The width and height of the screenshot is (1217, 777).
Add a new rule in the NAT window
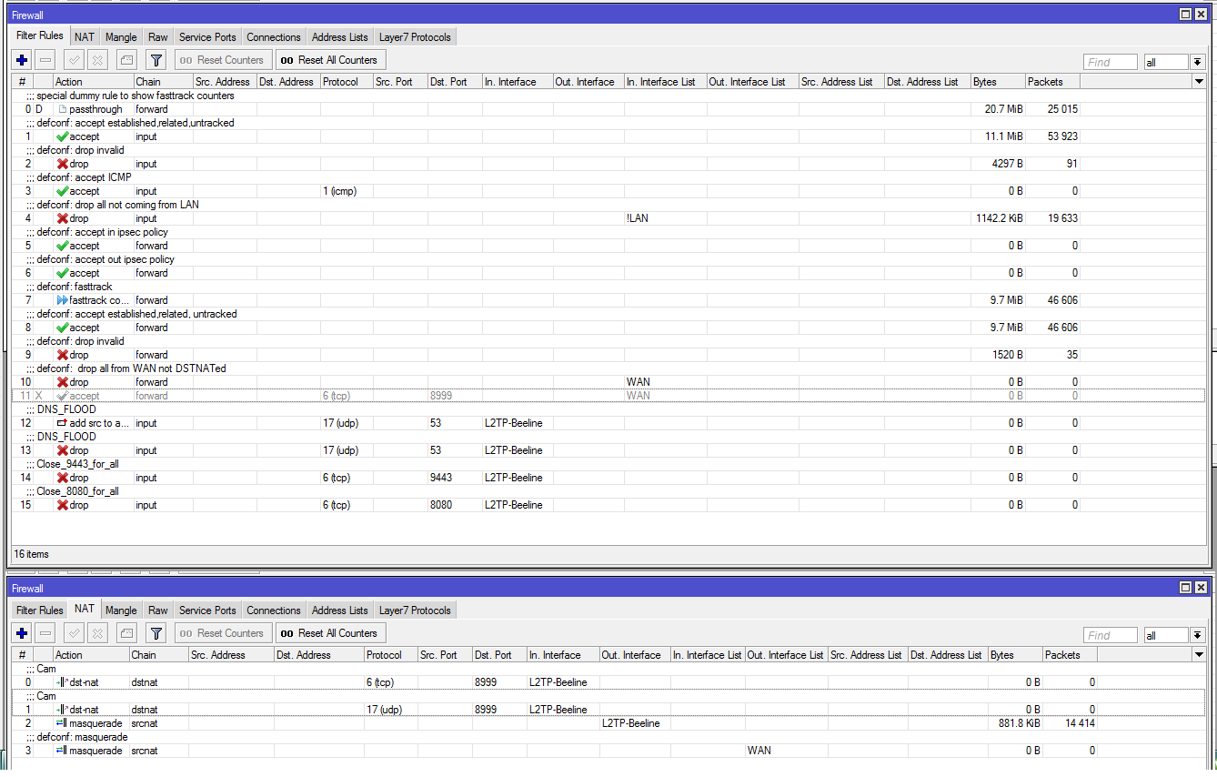click(x=22, y=633)
